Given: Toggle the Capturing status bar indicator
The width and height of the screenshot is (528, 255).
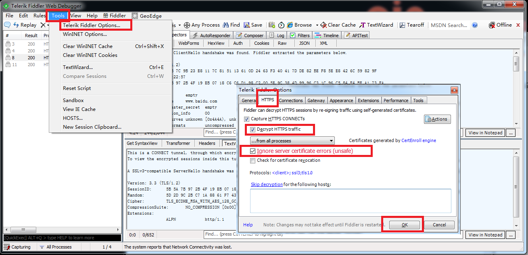Looking at the screenshot, I should pyautogui.click(x=18, y=247).
